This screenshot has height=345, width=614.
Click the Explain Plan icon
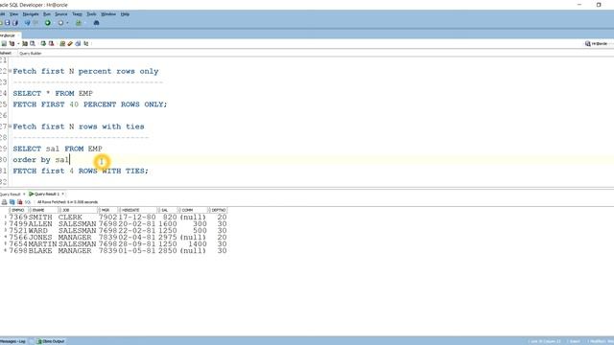[25, 43]
